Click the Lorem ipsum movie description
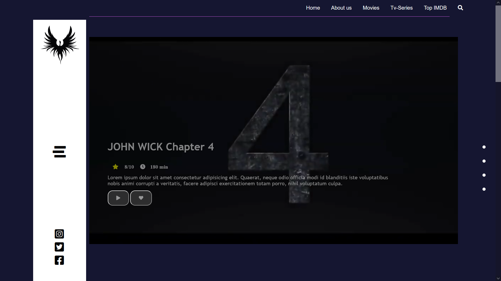 (x=248, y=181)
